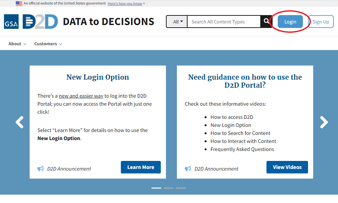
Task: Select the first carousel slide indicator
Action: [156, 188]
